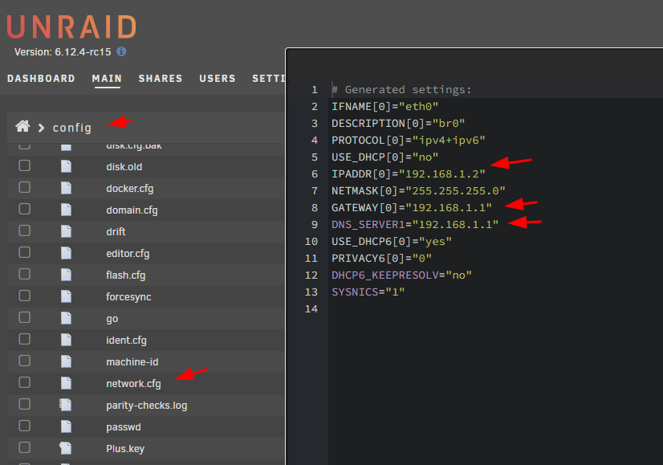Image resolution: width=663 pixels, height=465 pixels.
Task: Tick the checkbox for disk.old
Action: click(x=25, y=165)
